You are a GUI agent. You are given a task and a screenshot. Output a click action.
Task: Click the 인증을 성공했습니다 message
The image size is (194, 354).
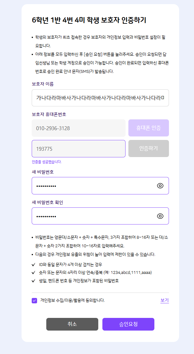pos(47,162)
